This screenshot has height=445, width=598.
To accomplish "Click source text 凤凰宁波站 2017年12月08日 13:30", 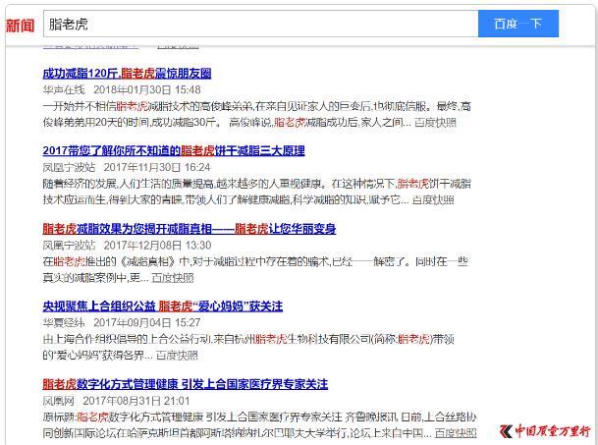I will point(127,245).
